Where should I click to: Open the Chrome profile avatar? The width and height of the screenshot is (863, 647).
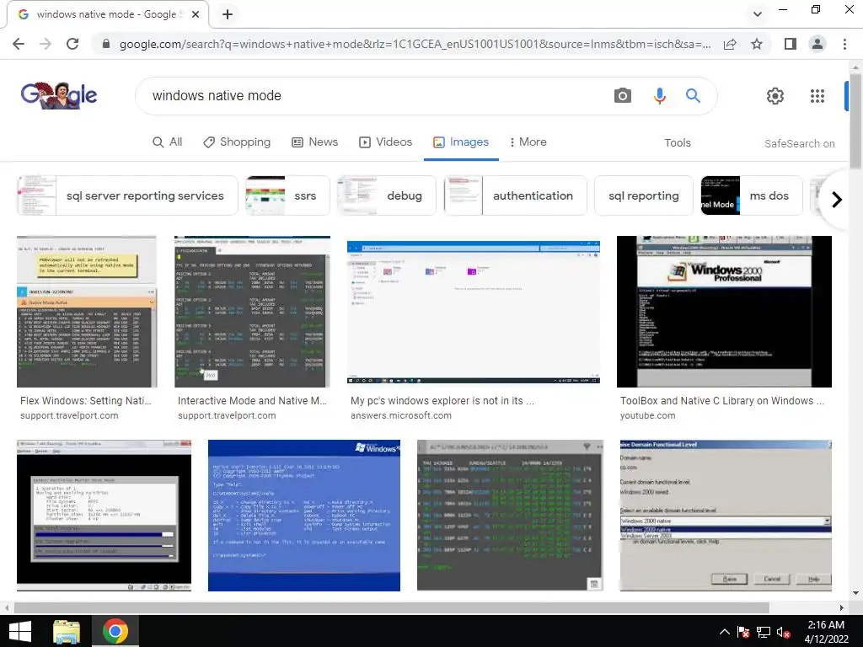coord(817,44)
